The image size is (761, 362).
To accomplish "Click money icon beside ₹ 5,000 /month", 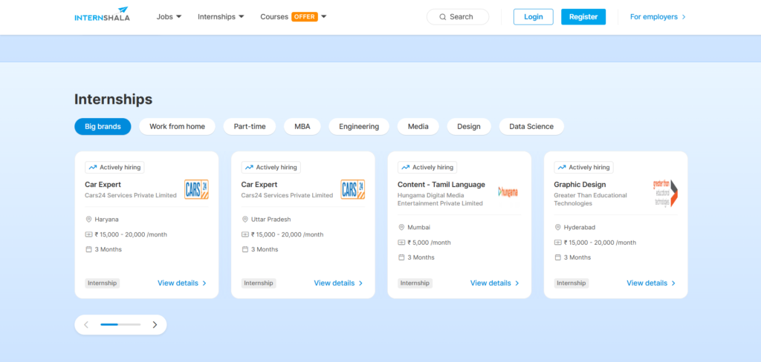I will click(x=401, y=243).
